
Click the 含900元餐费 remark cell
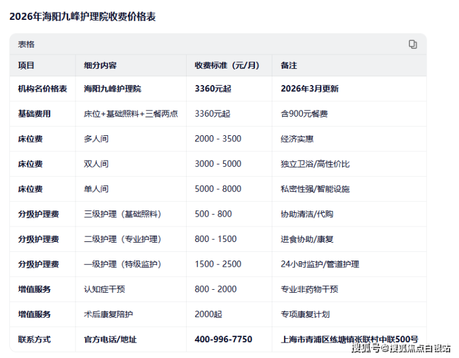pyautogui.click(x=304, y=114)
